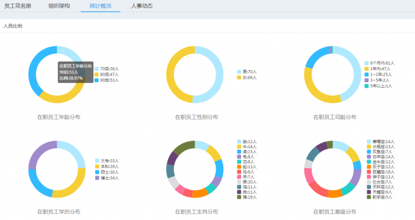This screenshot has height=220, width=415.
Task: Click the 在职员工生肖分布 chart title
Action: tap(197, 211)
